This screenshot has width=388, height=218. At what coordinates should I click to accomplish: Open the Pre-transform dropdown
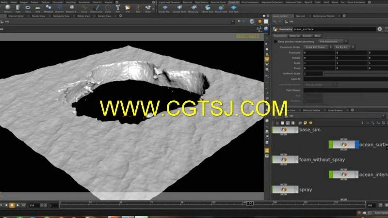point(333,42)
